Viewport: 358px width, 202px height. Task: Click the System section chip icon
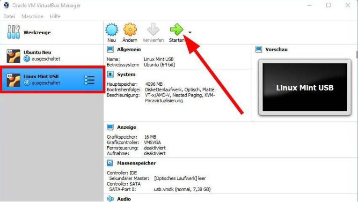coord(110,74)
